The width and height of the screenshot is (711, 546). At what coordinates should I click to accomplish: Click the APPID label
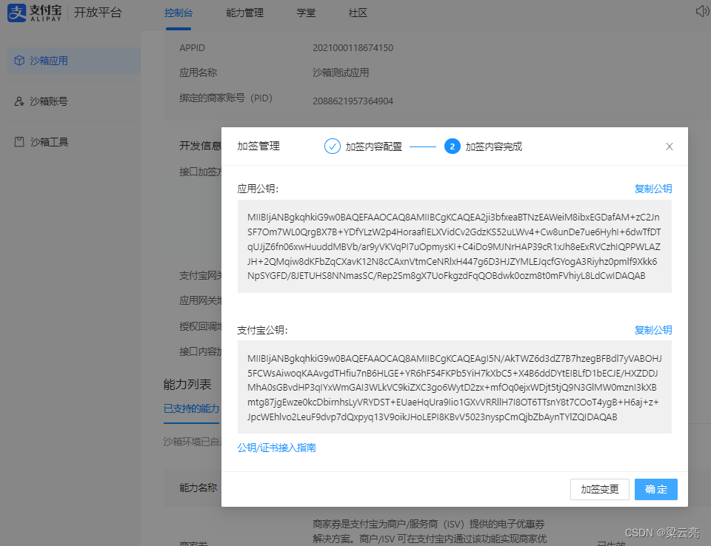tap(193, 47)
